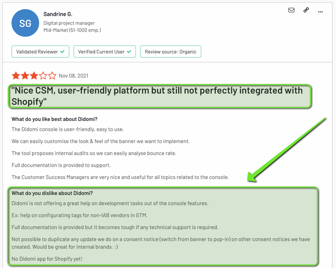Open Sandrine G. reviewer name
Screen dimensions: 336x268
58,14
